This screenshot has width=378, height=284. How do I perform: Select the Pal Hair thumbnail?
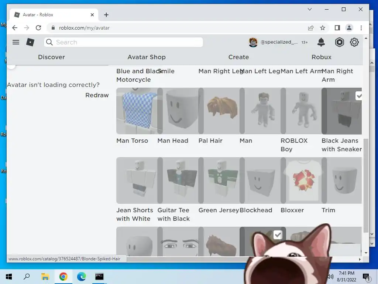click(x=219, y=111)
